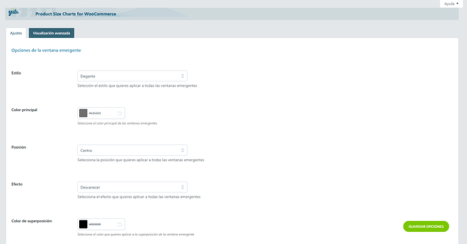The height and width of the screenshot is (244, 467).
Task: Click the Opciones de la ventana emergente heading
Action: pyautogui.click(x=46, y=50)
